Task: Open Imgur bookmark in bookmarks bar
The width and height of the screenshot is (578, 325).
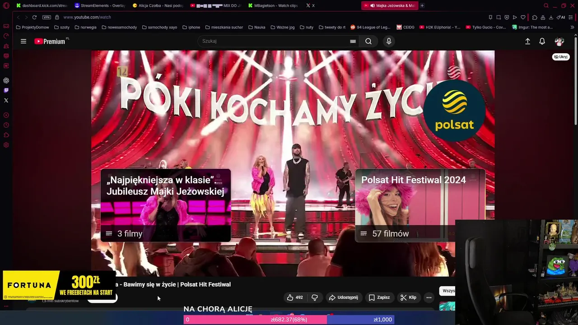Action: (532, 27)
